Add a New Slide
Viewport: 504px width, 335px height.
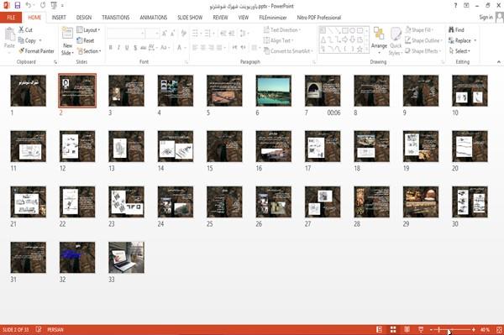67,41
